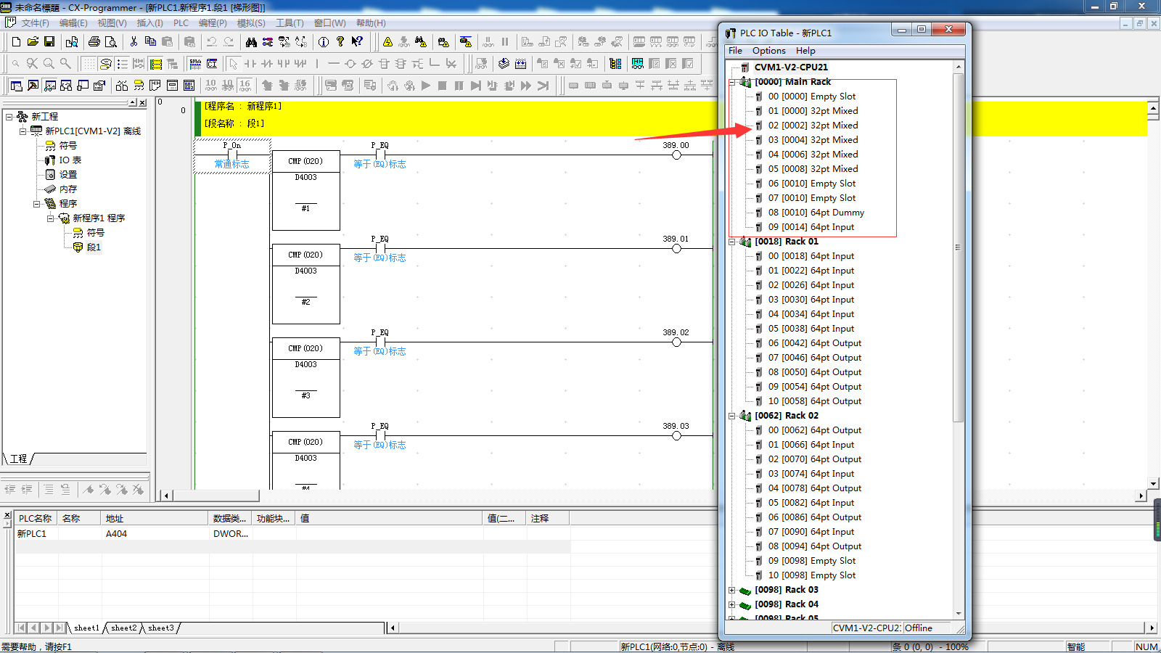Toggle the project workspace pane button
This screenshot has width=1161, height=653.
point(16,86)
